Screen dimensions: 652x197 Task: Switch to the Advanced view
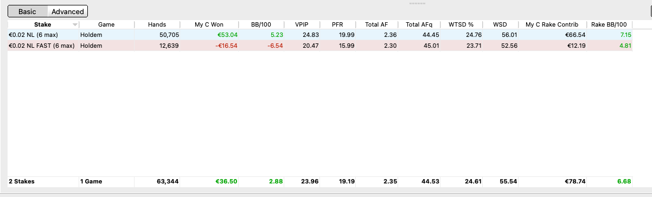(68, 11)
